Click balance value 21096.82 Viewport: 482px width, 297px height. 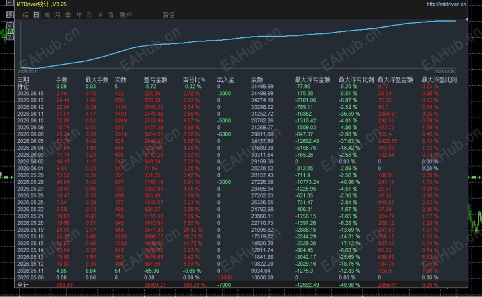pyautogui.click(x=262, y=230)
